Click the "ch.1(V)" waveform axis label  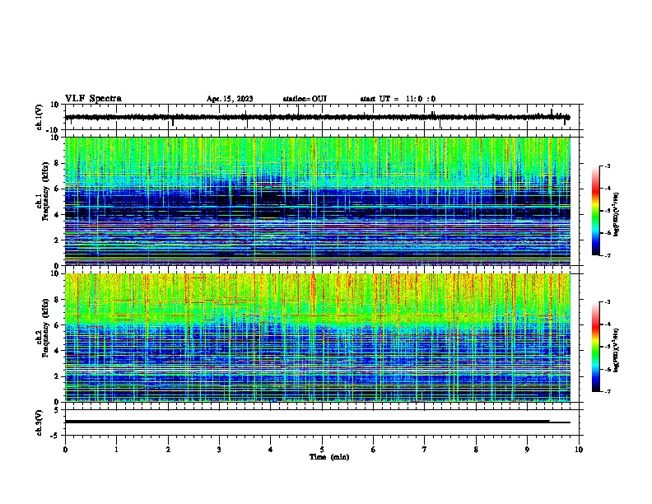tap(40, 117)
